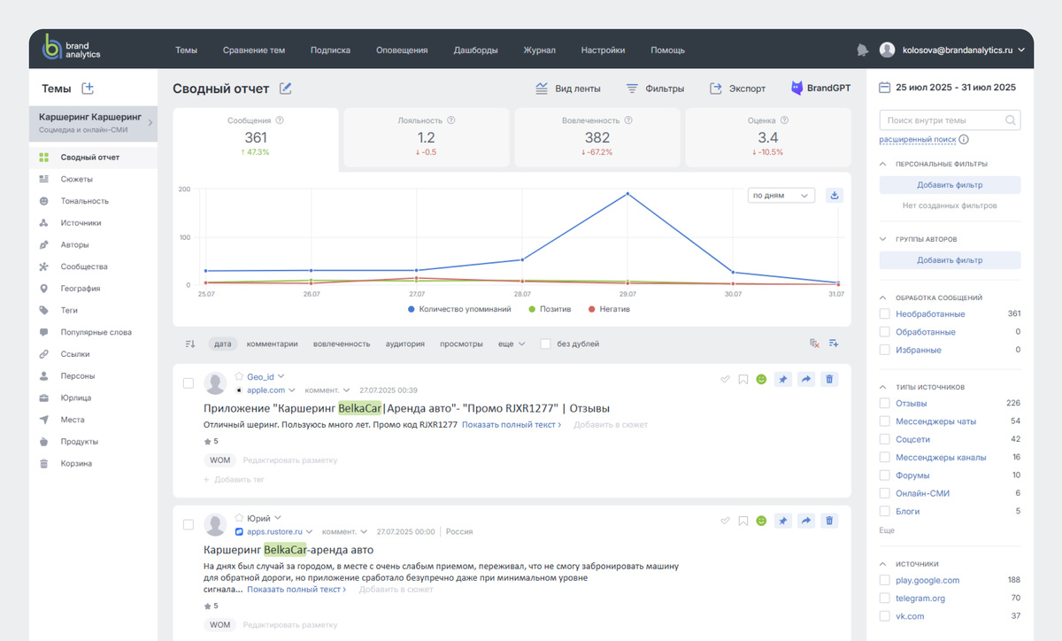This screenshot has height=641, width=1062.
Task: Add a new theme with plus icon beside Темы
Action: (88, 89)
